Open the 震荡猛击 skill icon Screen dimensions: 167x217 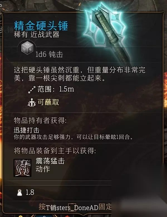(23, 168)
